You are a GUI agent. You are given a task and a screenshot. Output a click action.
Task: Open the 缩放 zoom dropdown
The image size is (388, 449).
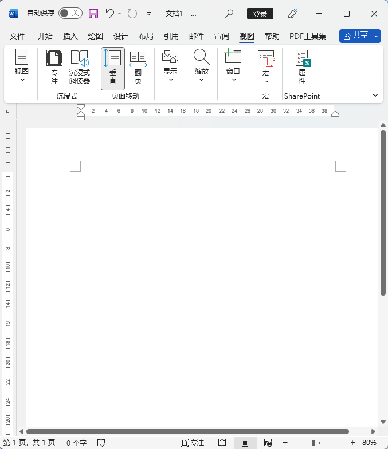[x=202, y=65]
